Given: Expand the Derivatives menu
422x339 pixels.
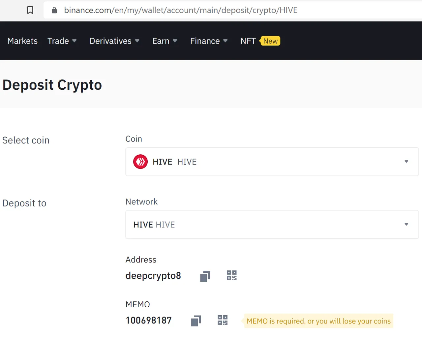Looking at the screenshot, I should (114, 41).
